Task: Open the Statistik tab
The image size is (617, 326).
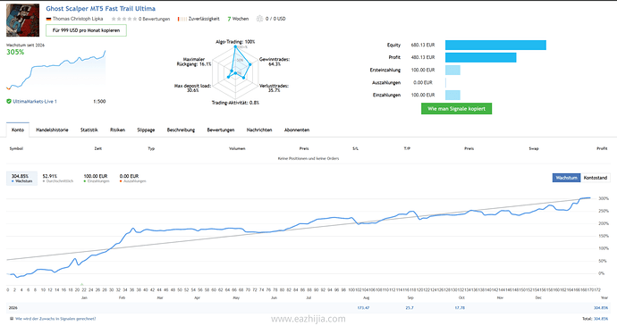Action: pyautogui.click(x=89, y=130)
